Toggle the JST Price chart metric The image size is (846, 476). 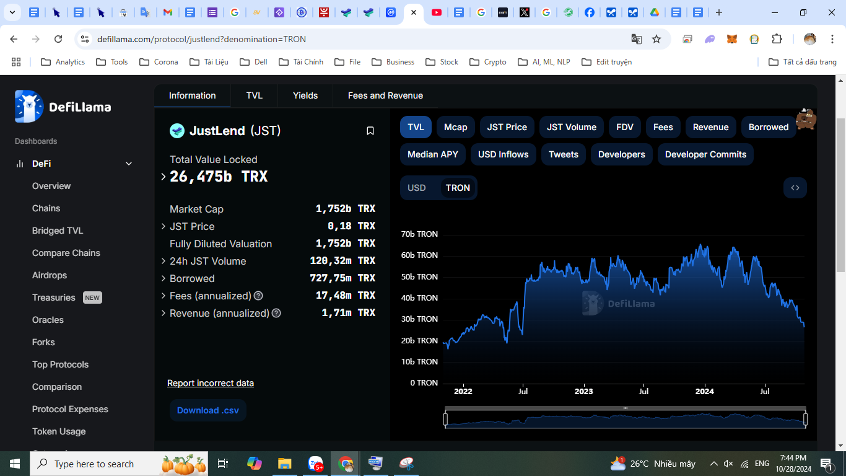point(507,127)
